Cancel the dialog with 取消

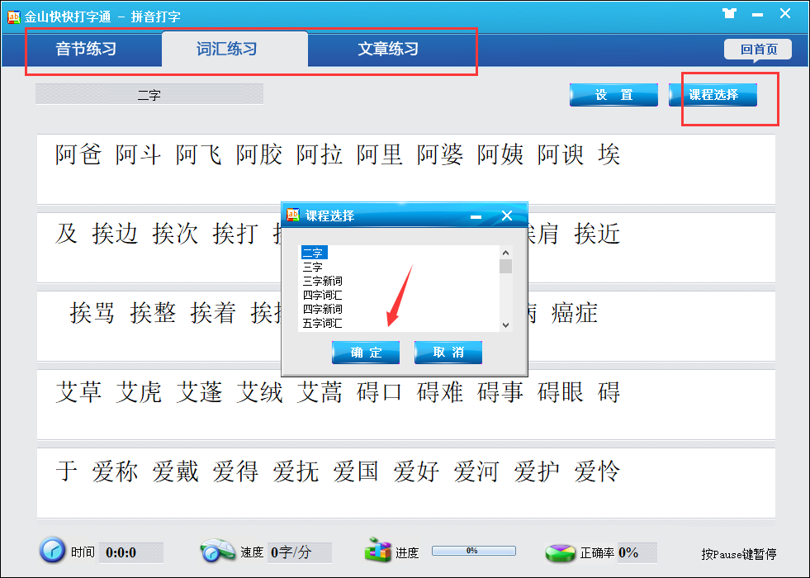click(x=448, y=353)
